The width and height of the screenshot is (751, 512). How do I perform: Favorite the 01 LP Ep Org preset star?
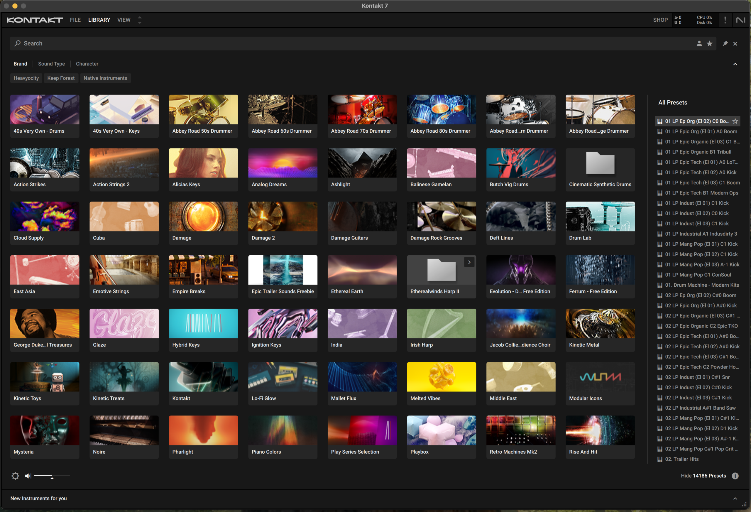735,121
